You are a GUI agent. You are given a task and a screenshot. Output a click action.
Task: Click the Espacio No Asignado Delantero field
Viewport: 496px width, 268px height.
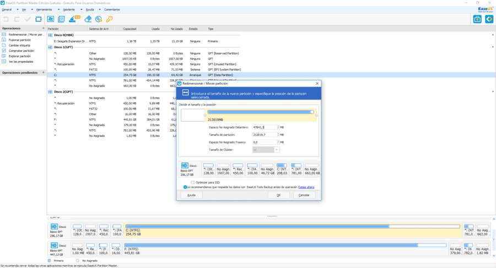point(266,127)
